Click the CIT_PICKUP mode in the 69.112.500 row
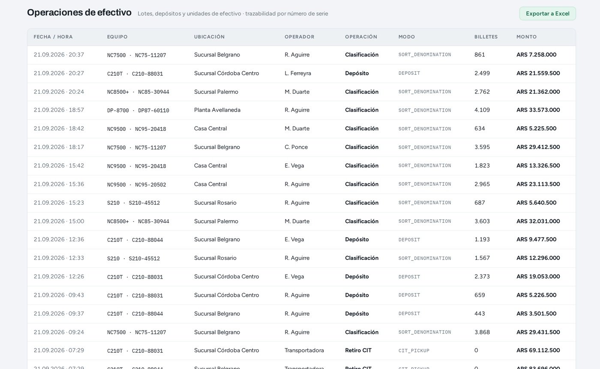Image resolution: width=600 pixels, height=369 pixels. (414, 351)
